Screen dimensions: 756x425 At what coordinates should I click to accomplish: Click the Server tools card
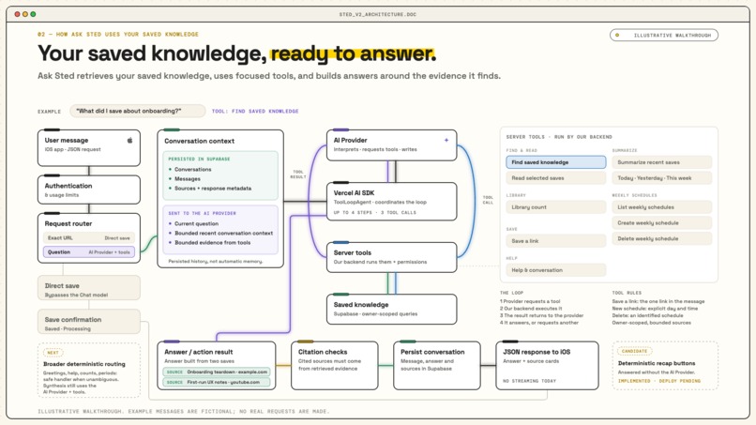click(x=391, y=257)
